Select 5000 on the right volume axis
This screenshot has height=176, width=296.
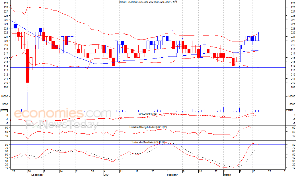[292, 104]
